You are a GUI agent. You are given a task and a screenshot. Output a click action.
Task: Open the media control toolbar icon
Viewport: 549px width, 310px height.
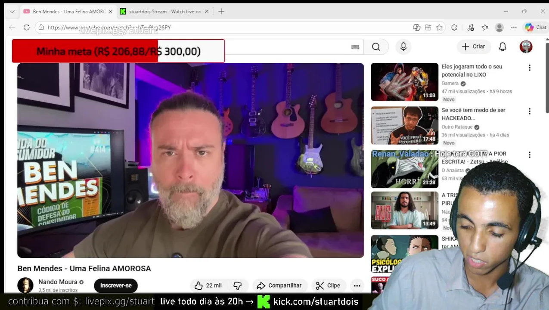coord(471,28)
